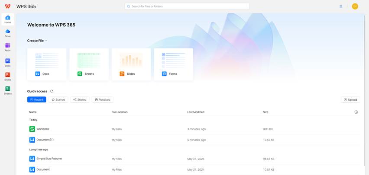Open the Document(1) file name
Viewport: 369px width, 175px height.
click(x=45, y=140)
